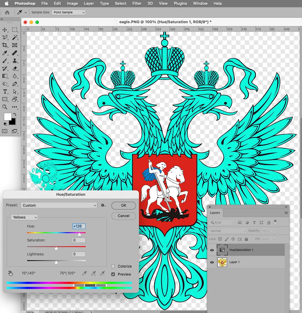302x313 pixels.
Task: Click Cancel in Hue/Saturation dialog
Action: pos(123,216)
